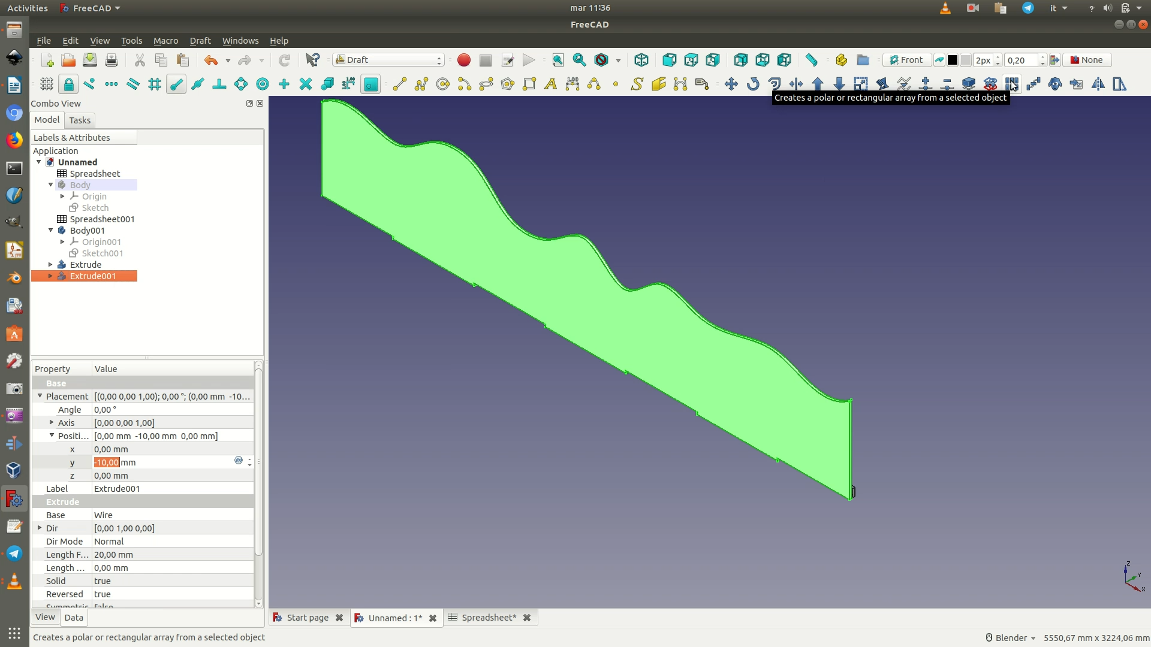Toggle snap to center

(263, 84)
